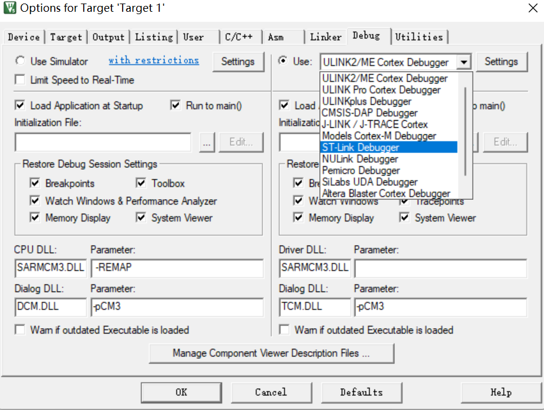544x410 pixels.
Task: Click simulator Dialog DLL parameter -pCM3 field
Action: coord(177,307)
